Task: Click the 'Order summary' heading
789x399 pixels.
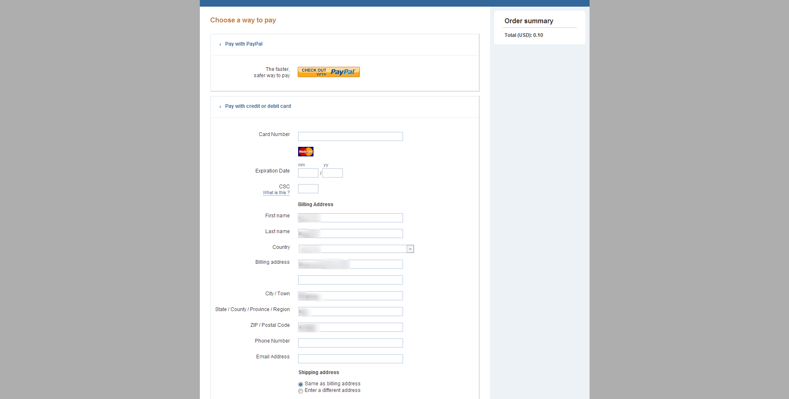Action: pyautogui.click(x=529, y=21)
